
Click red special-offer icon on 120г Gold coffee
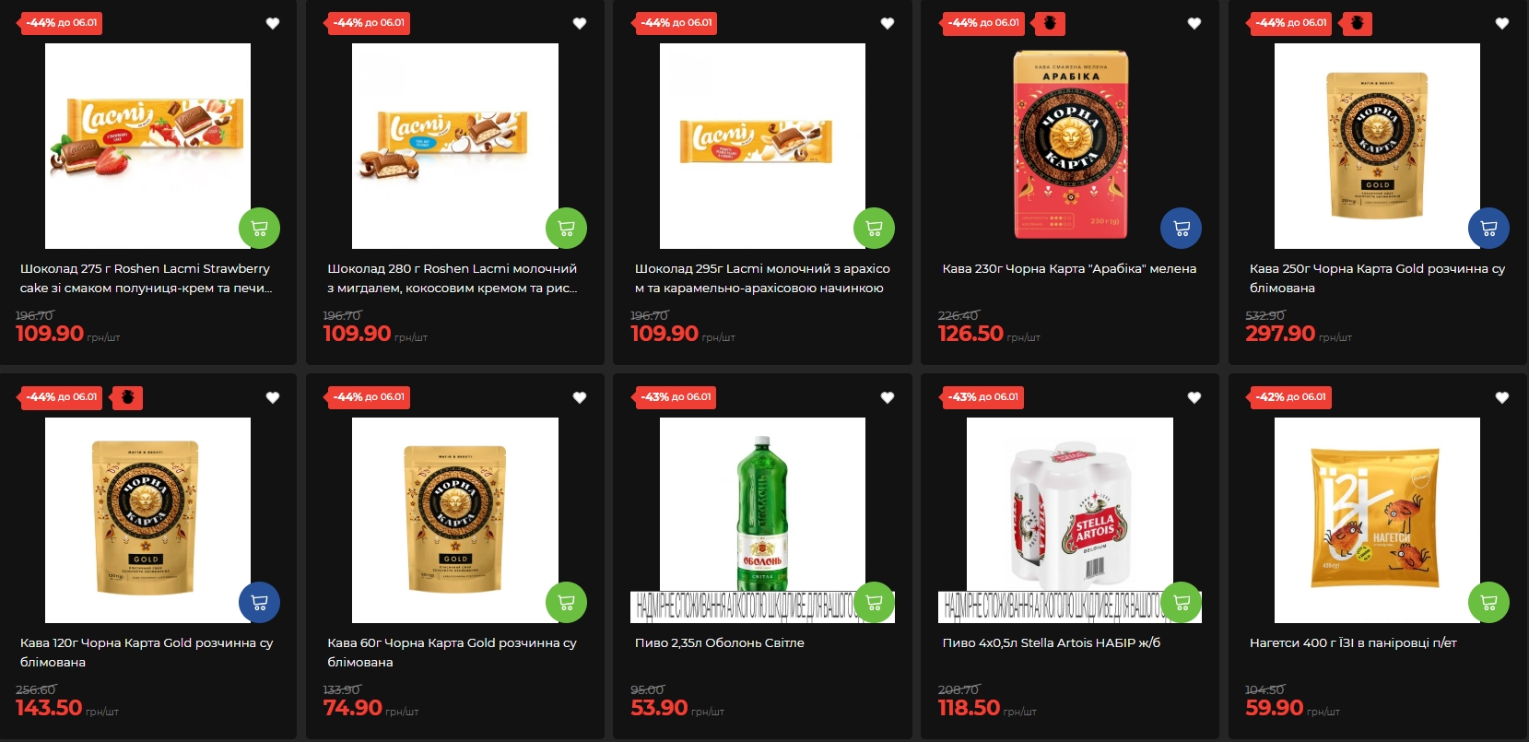coord(127,397)
